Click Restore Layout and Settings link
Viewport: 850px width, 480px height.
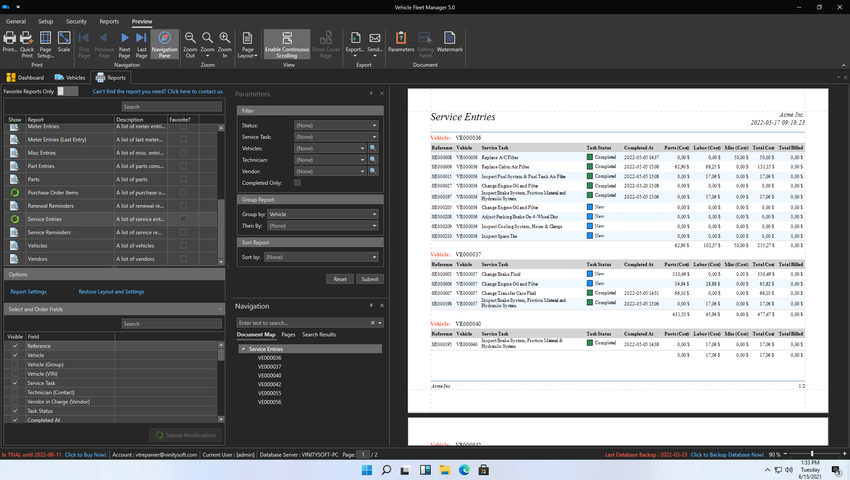coord(112,291)
